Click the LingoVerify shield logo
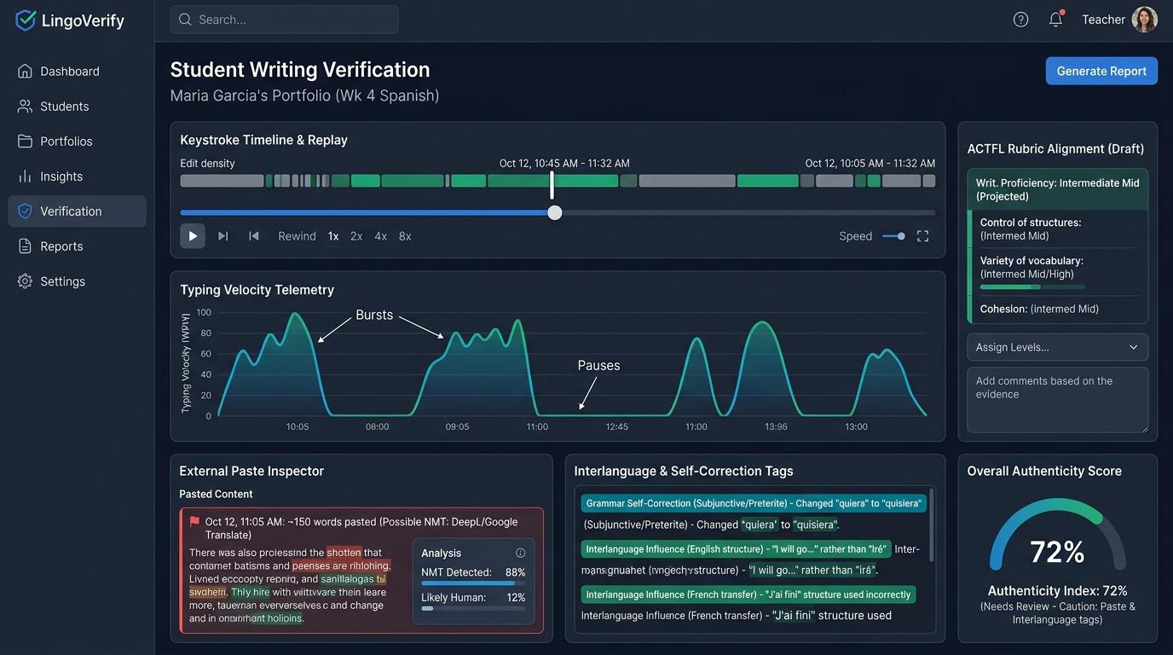 26,20
